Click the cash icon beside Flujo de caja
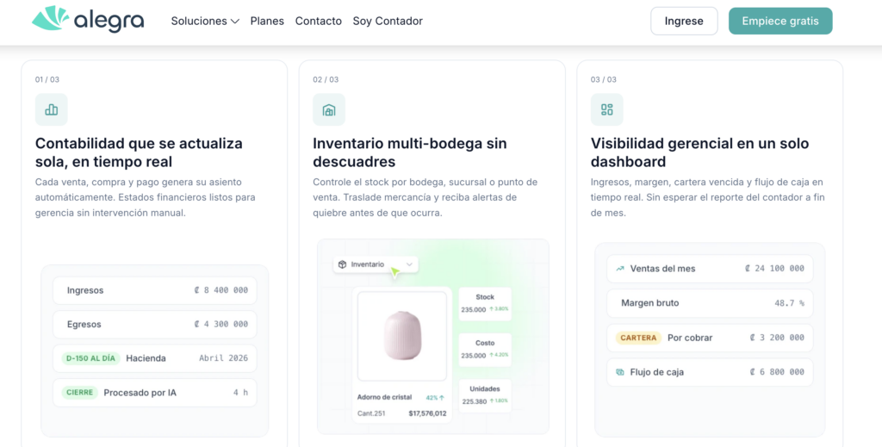The height and width of the screenshot is (447, 882). tap(620, 372)
